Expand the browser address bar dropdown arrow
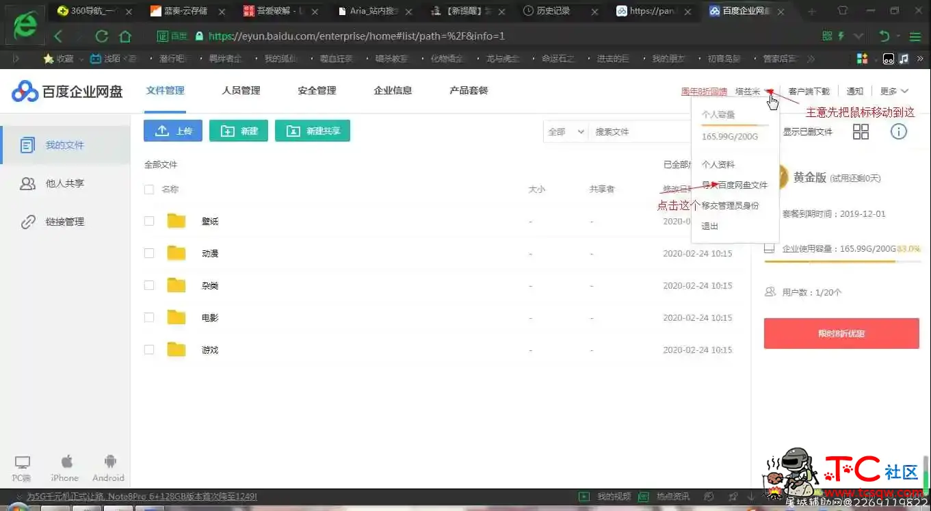The width and height of the screenshot is (931, 511). pos(858,36)
